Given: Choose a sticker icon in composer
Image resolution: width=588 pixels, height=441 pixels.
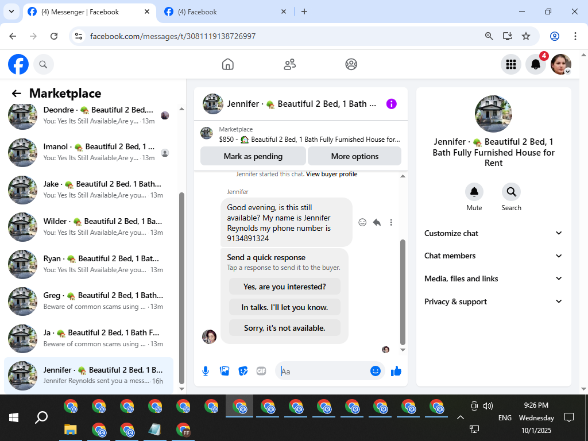Looking at the screenshot, I should coord(243,372).
